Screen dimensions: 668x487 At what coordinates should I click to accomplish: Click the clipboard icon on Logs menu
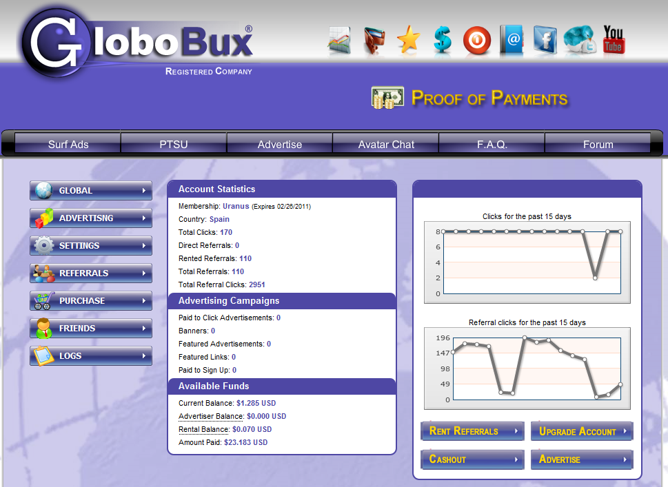pos(44,356)
